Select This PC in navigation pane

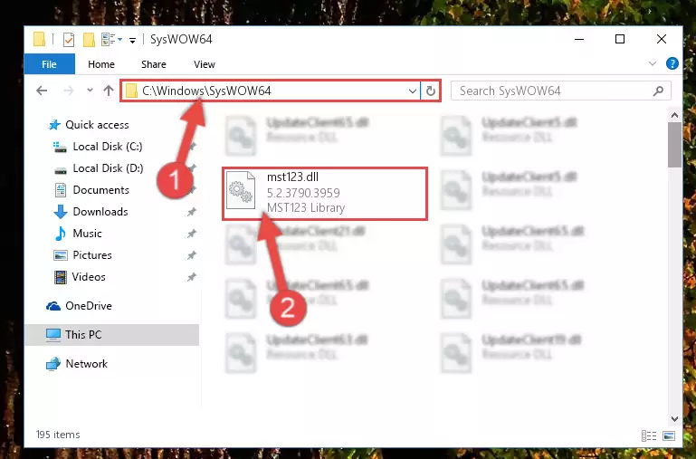click(x=112, y=335)
